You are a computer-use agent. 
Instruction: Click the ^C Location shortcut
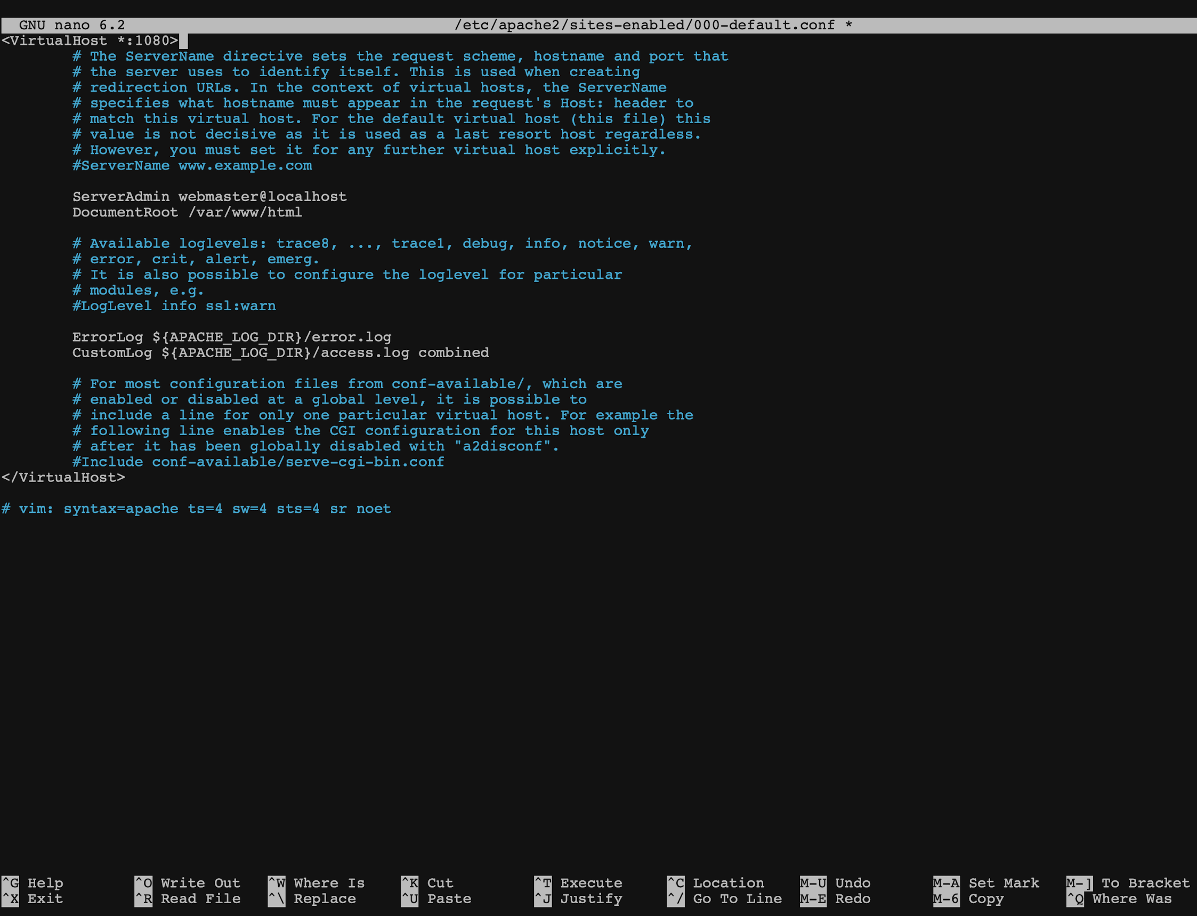pyautogui.click(x=715, y=883)
